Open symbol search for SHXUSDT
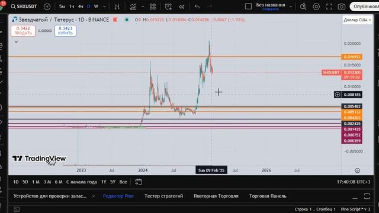Image resolution: width=379 pixels, height=213 pixels. [24, 7]
